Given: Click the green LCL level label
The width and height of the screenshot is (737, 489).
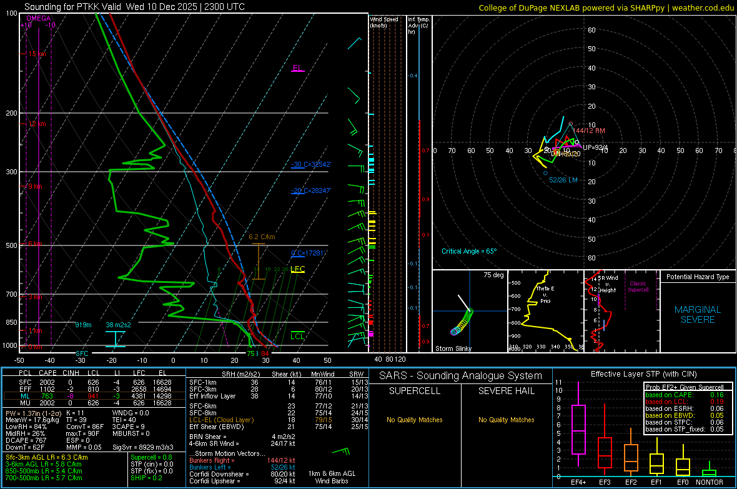Looking at the screenshot, I should pos(297,336).
